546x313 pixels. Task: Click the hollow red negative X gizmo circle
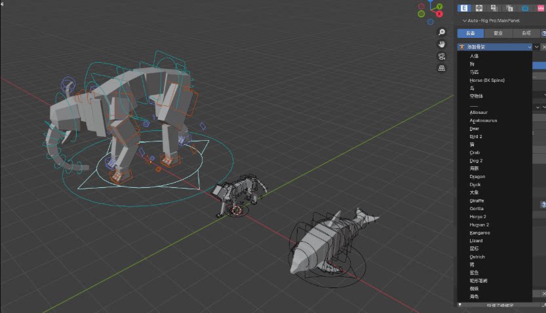point(421,7)
